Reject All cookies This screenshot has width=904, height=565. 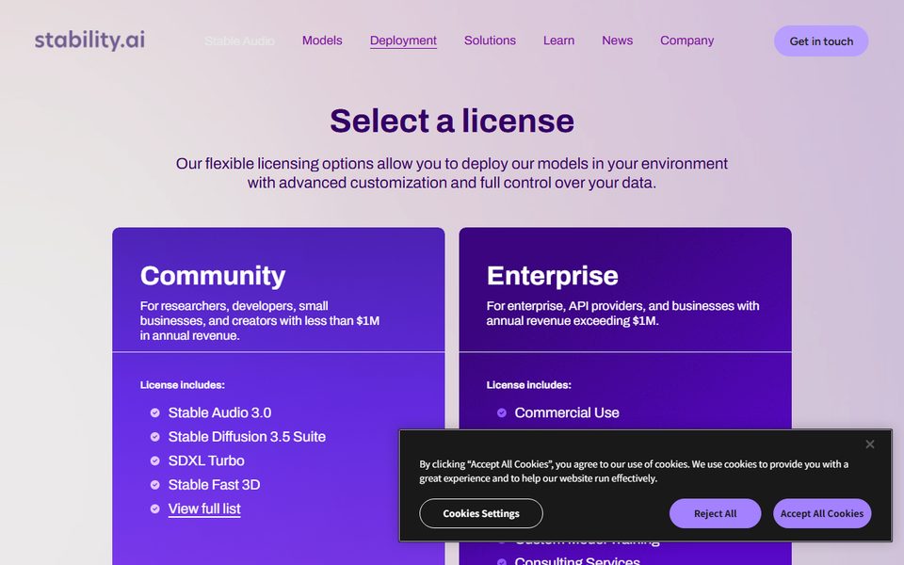click(x=715, y=513)
